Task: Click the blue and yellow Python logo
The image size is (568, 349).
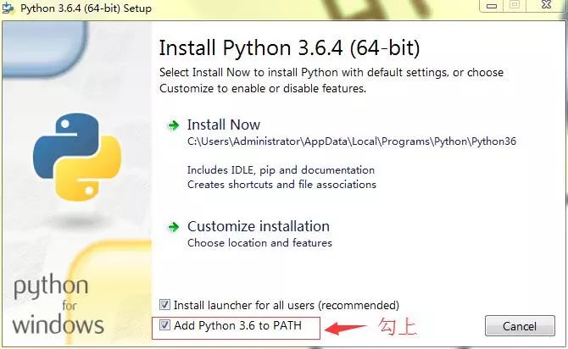Action: [72, 155]
